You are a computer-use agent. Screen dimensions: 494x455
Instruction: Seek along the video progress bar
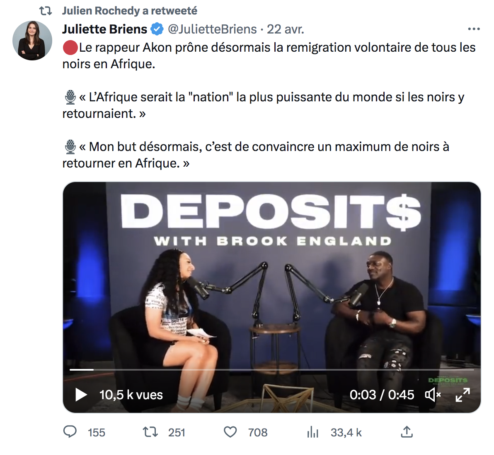[271, 370]
